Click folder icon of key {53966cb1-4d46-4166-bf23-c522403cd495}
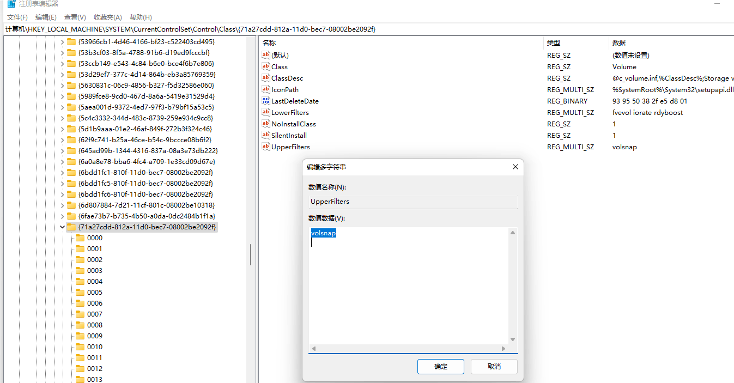Viewport: 734px width, 383px height. (x=71, y=42)
